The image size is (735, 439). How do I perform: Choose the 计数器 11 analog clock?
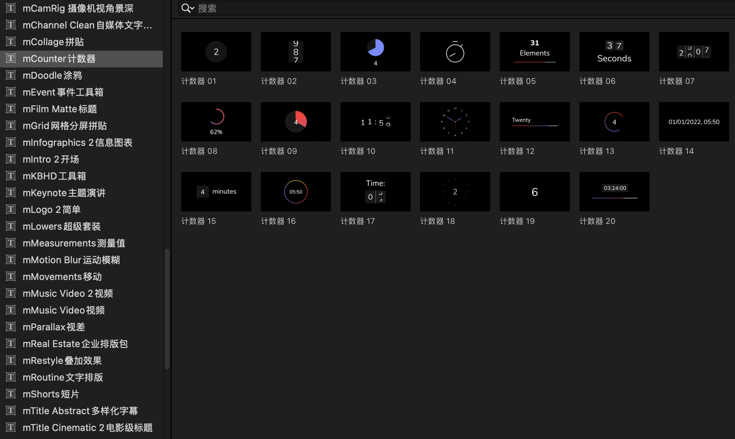point(455,122)
